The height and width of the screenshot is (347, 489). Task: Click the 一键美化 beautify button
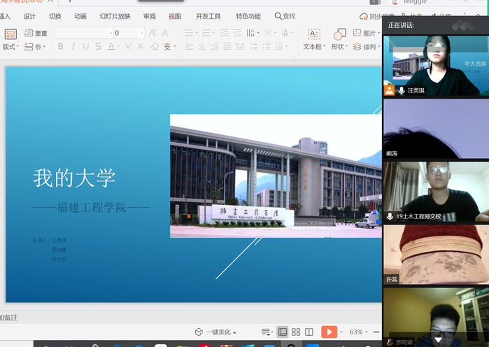(x=215, y=332)
